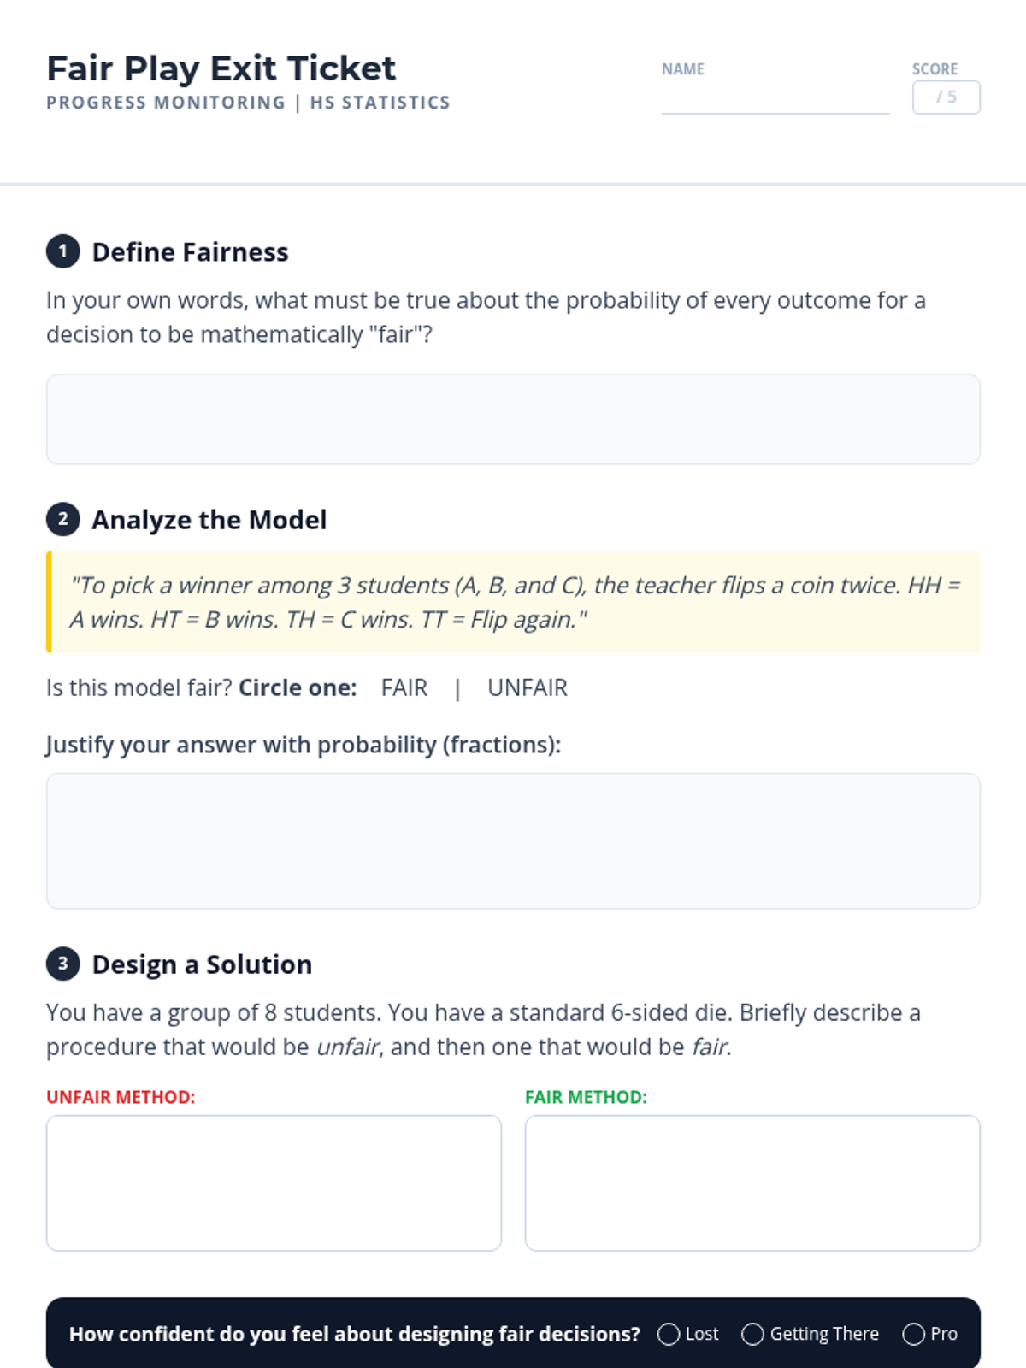Click the Fair Method answer box

[x=752, y=1182]
